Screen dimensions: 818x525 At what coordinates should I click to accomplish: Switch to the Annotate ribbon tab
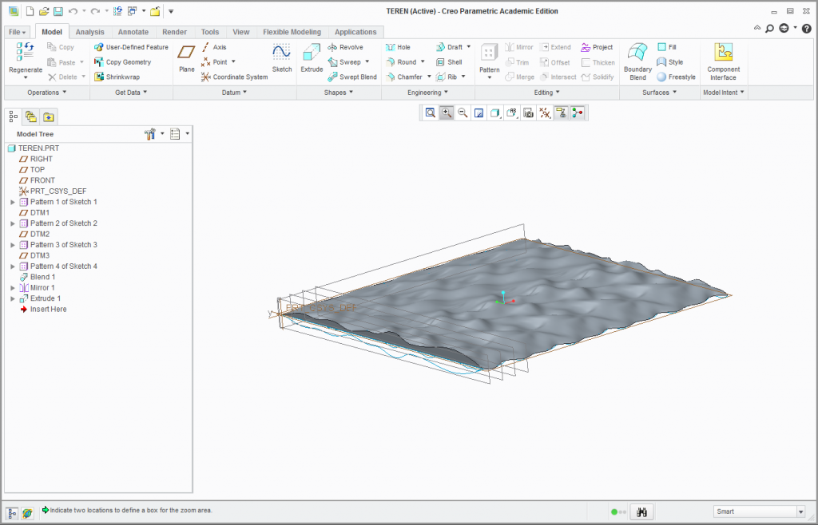(x=133, y=32)
